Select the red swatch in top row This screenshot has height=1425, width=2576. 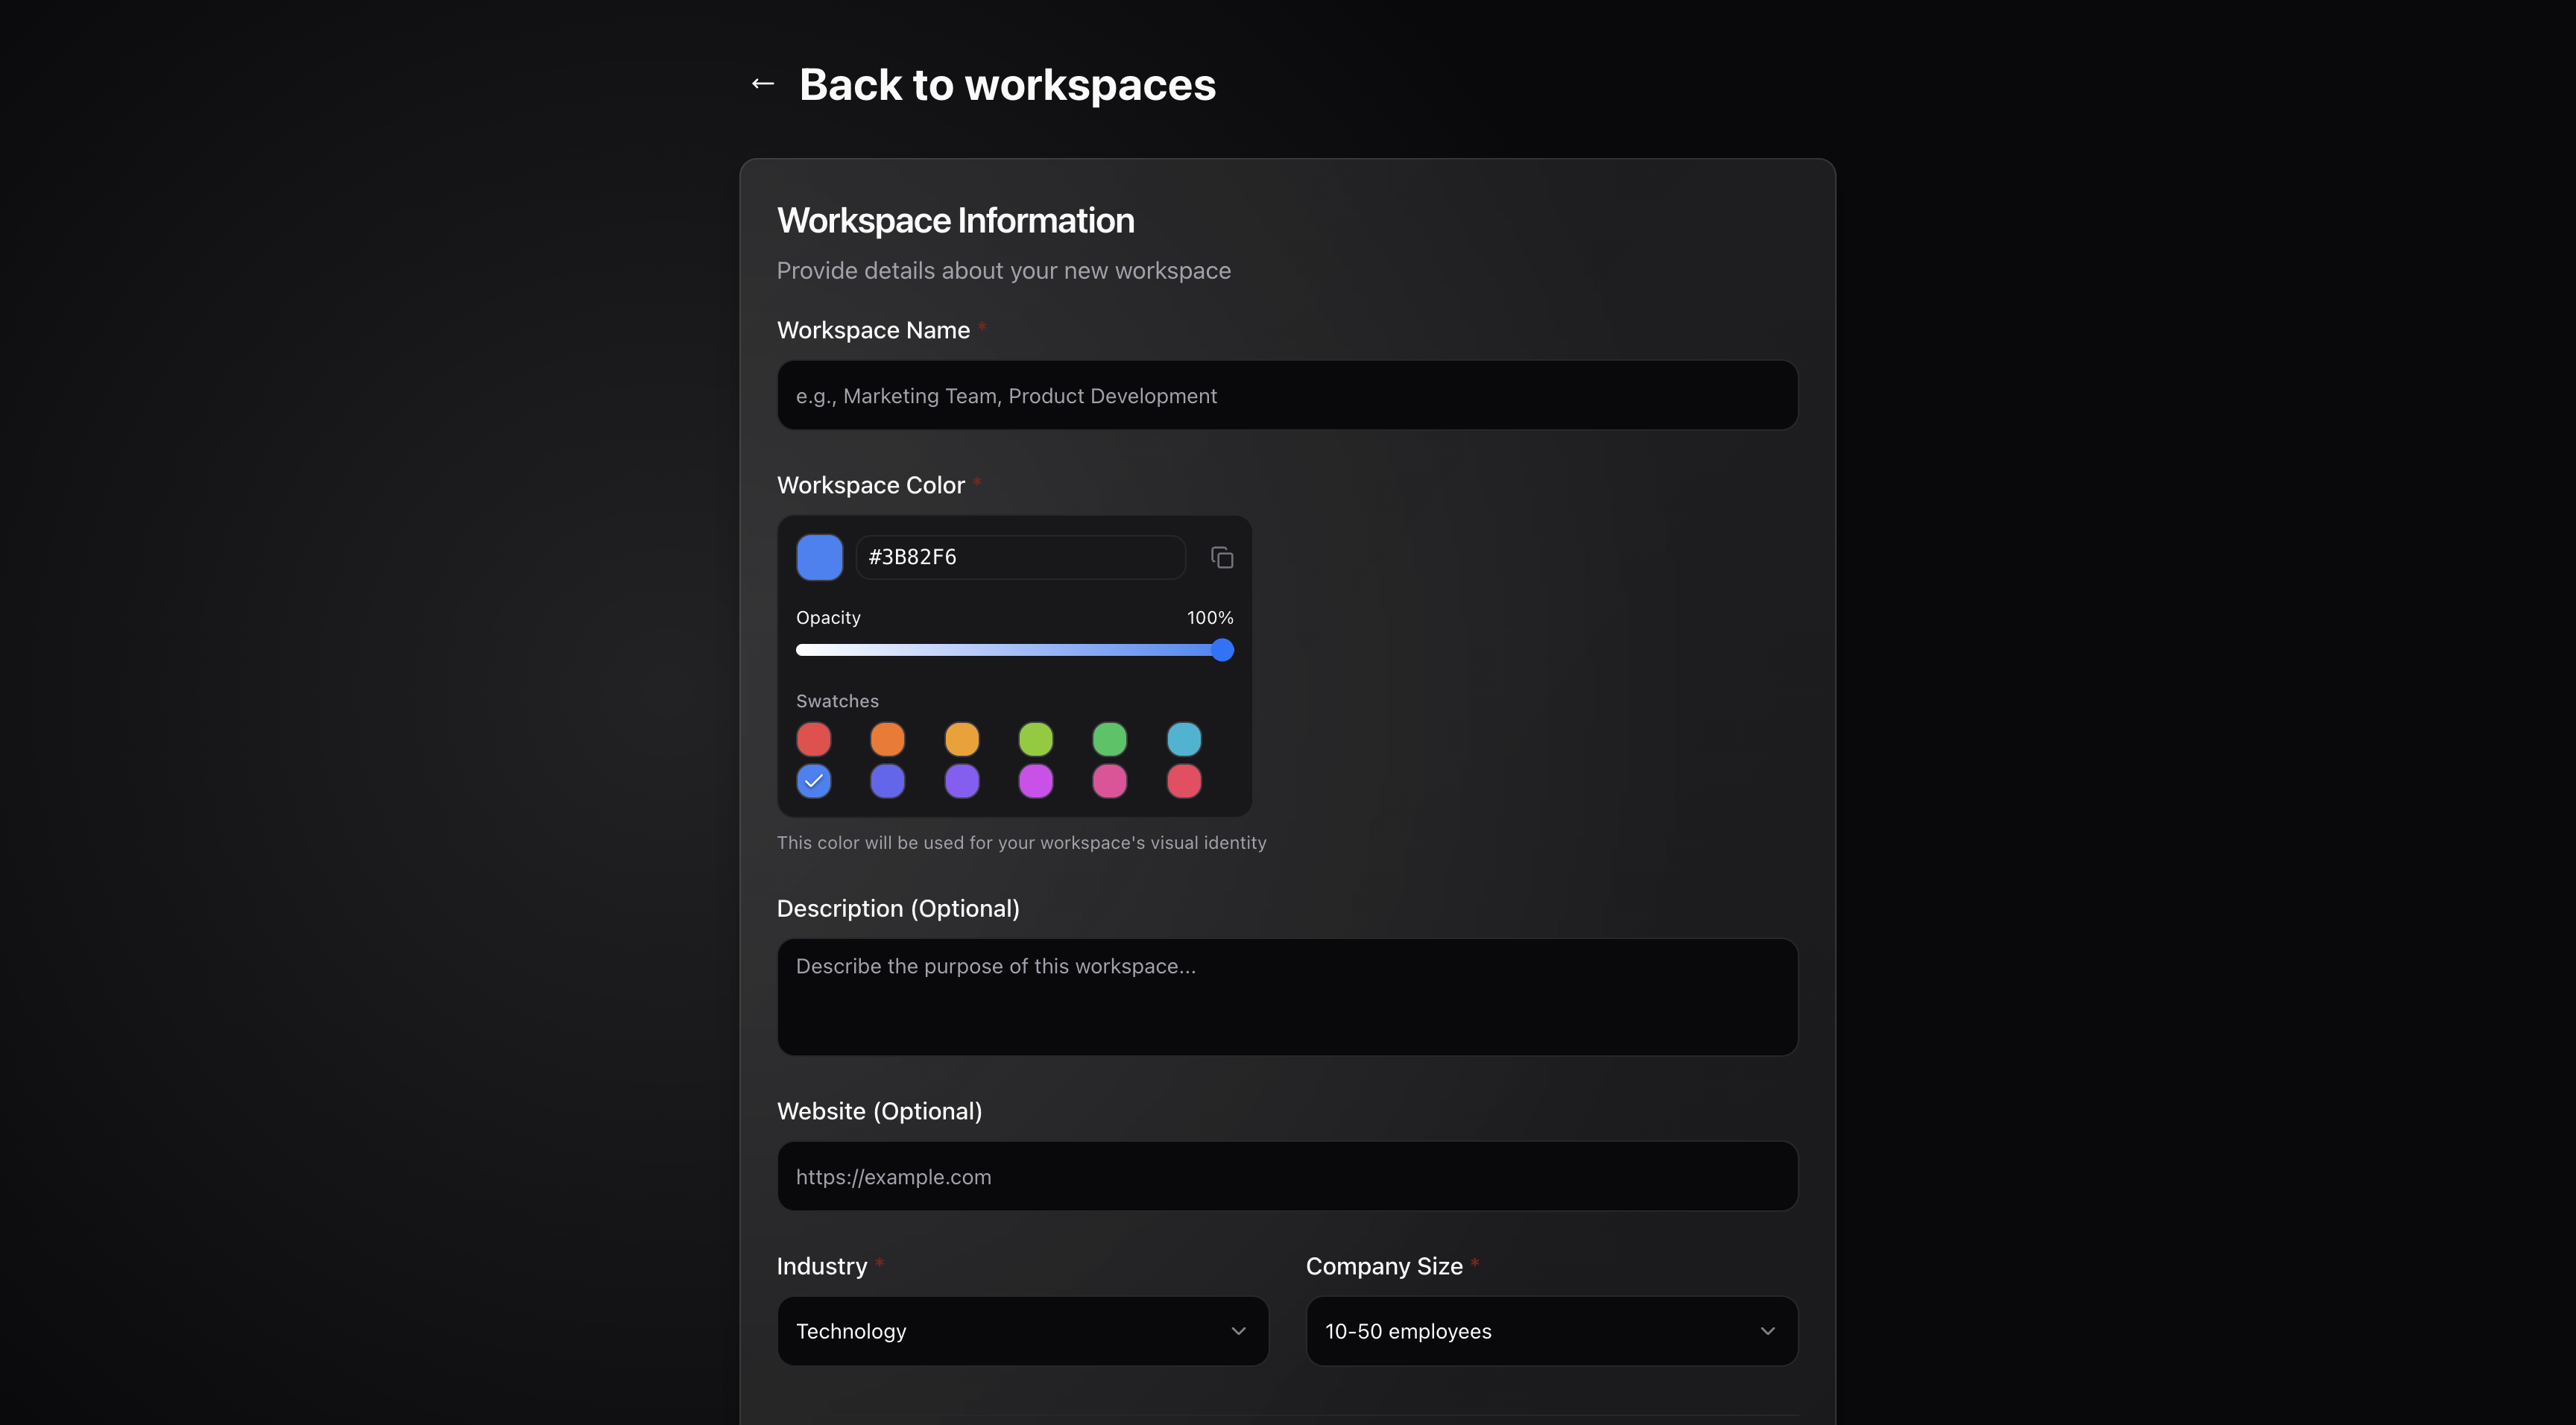pos(814,739)
